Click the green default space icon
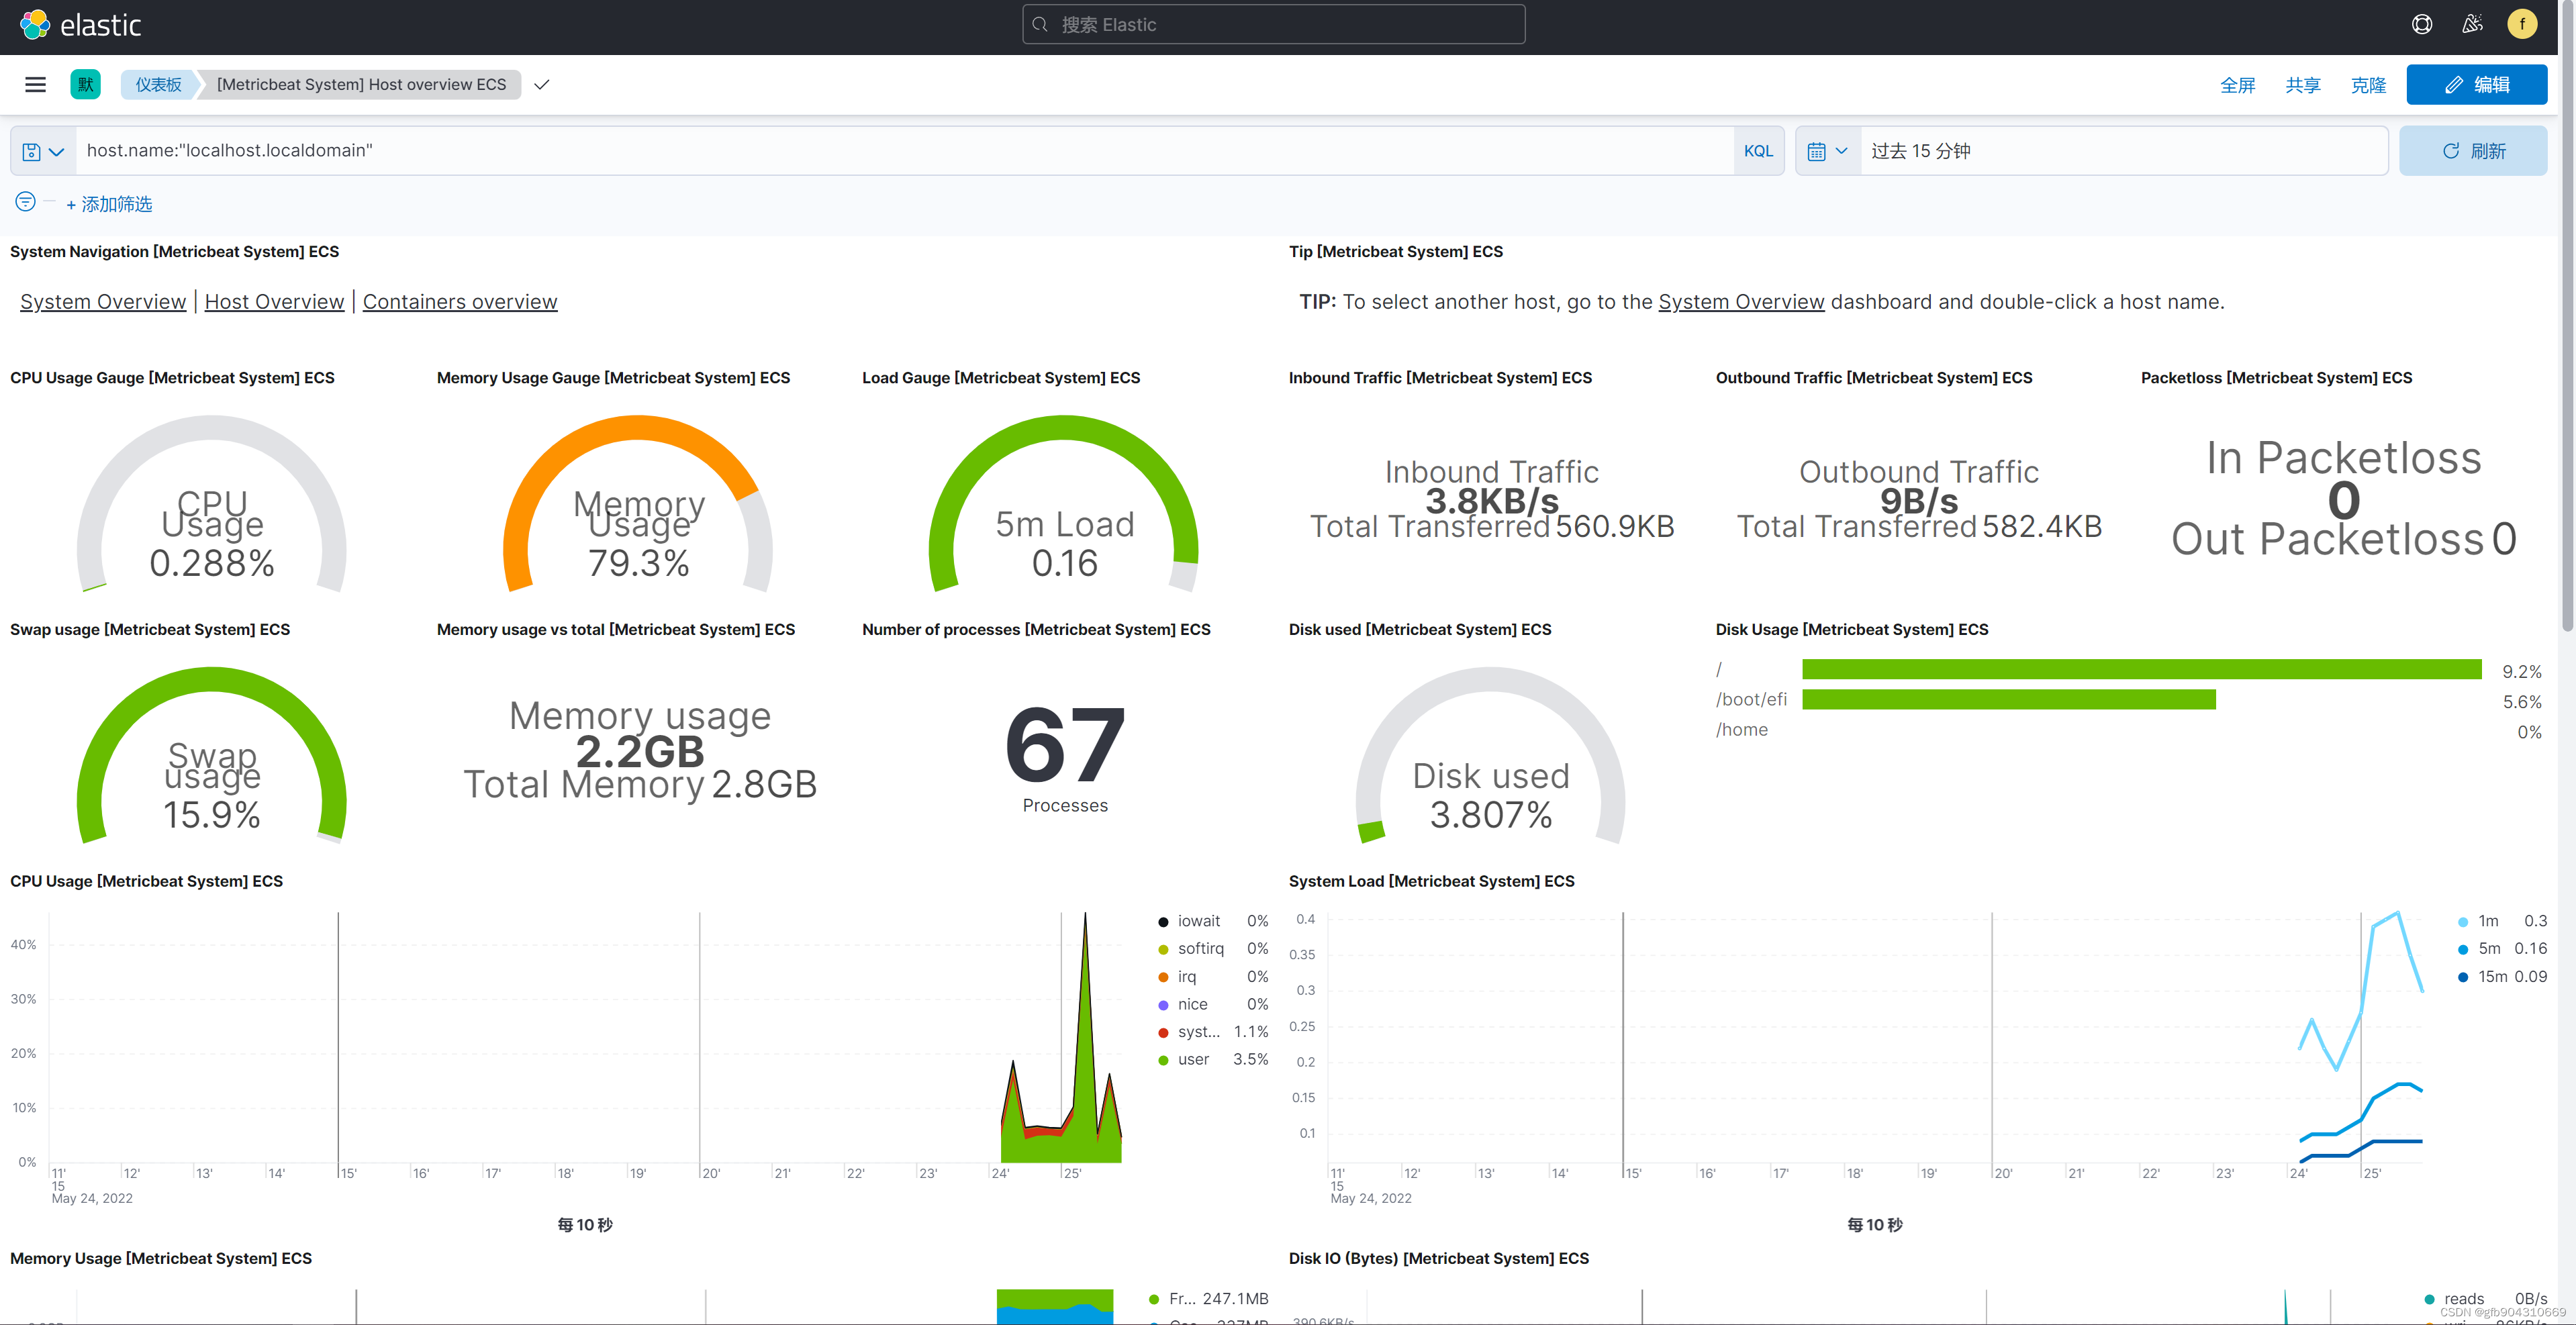 (85, 85)
